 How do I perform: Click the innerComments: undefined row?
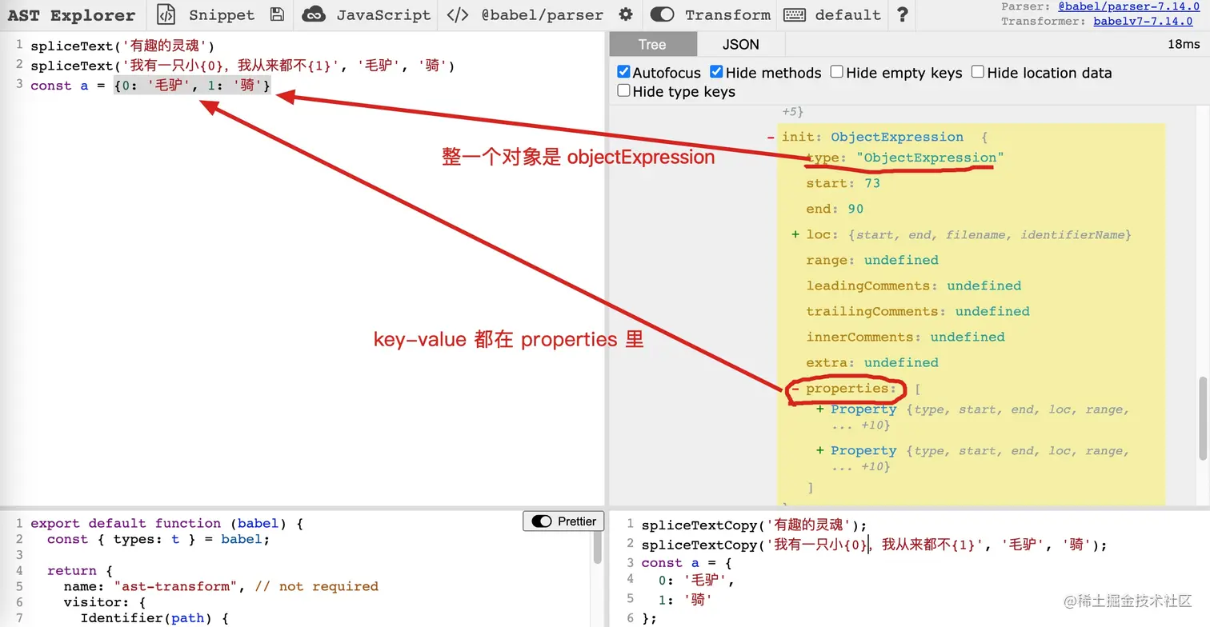(x=905, y=337)
